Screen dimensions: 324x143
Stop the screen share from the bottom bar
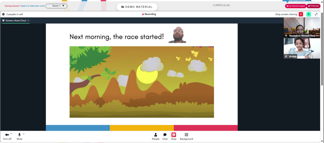(174, 137)
